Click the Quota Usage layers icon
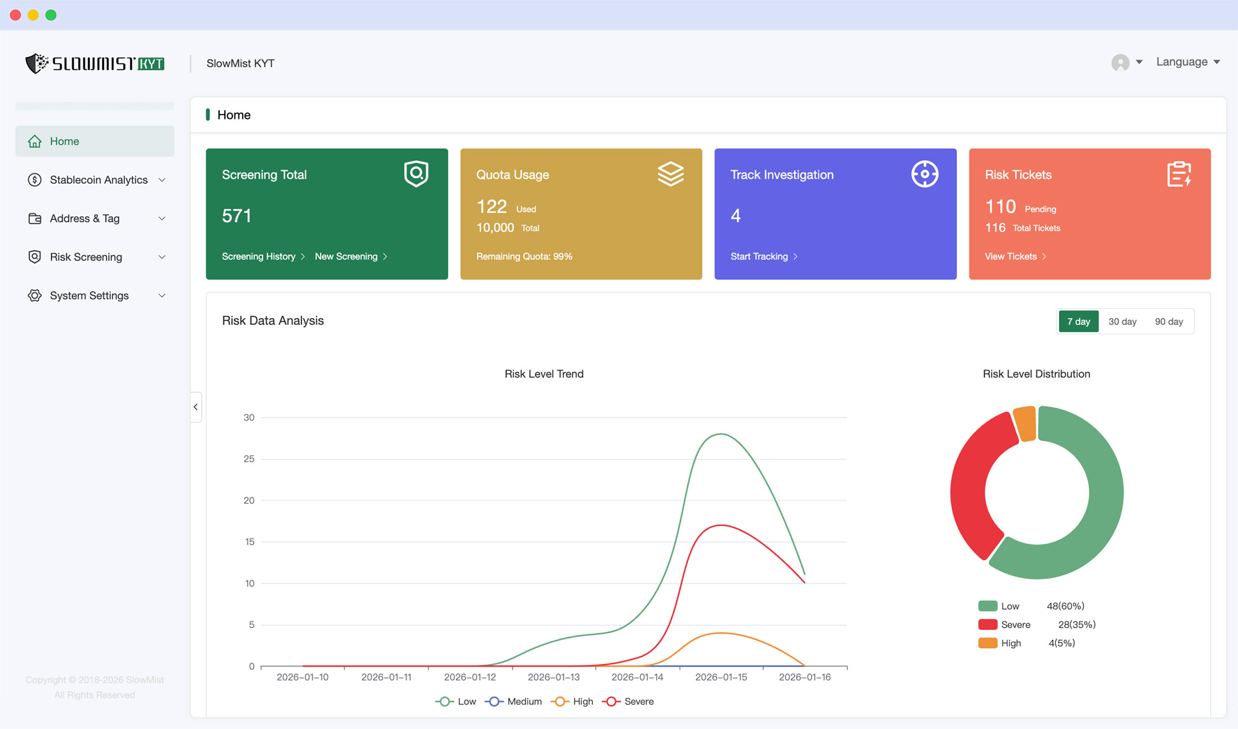1238x729 pixels. click(x=670, y=174)
